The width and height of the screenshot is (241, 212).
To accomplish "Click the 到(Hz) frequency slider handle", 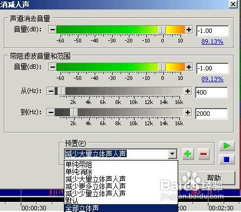I will coord(74,112).
